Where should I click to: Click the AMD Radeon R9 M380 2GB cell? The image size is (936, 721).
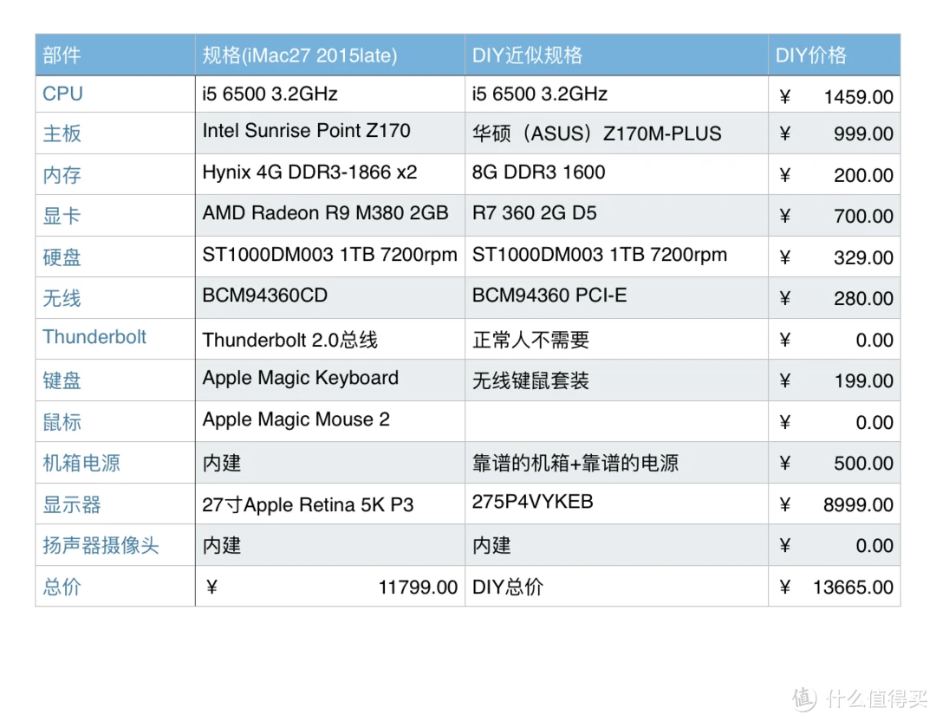coord(330,216)
